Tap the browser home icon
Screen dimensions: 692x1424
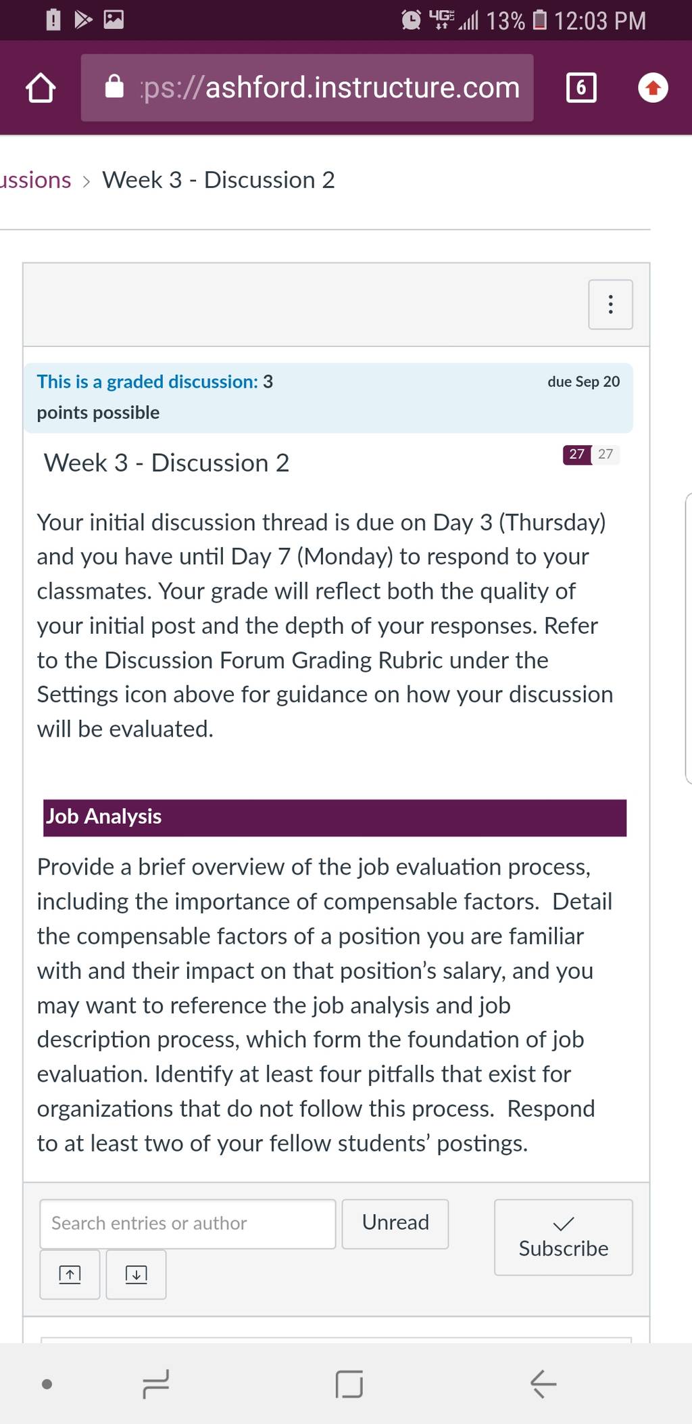click(40, 88)
